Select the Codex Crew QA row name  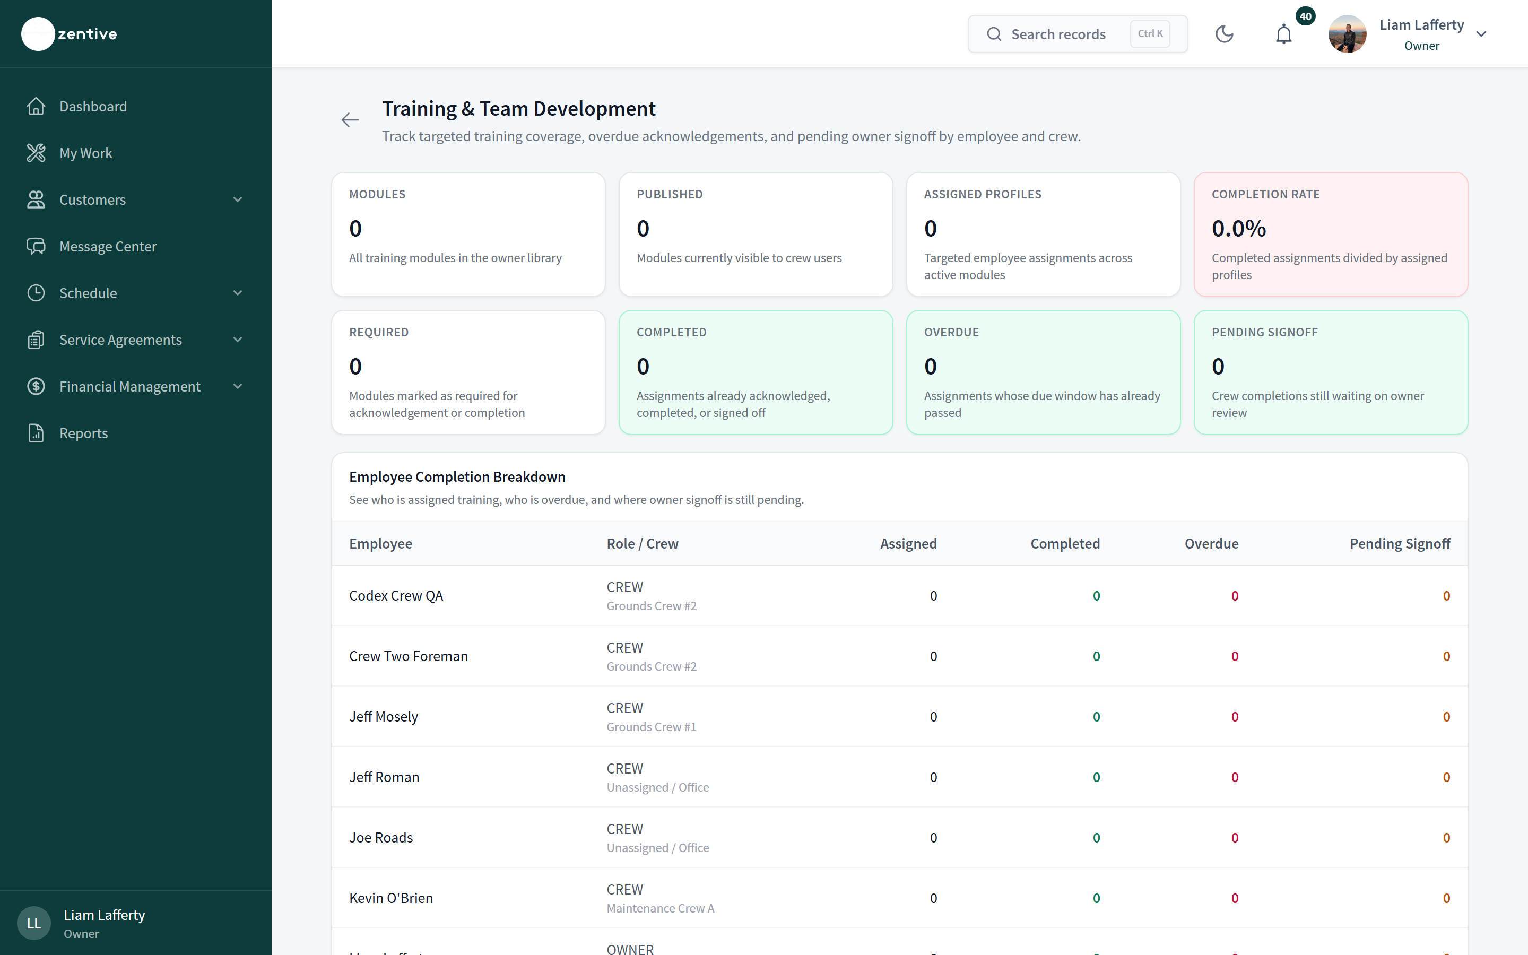[396, 596]
